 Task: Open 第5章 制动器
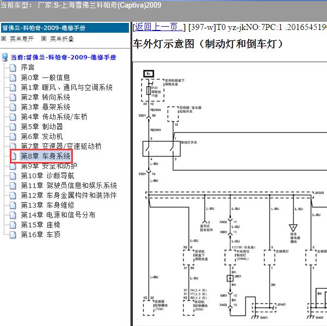pos(42,126)
